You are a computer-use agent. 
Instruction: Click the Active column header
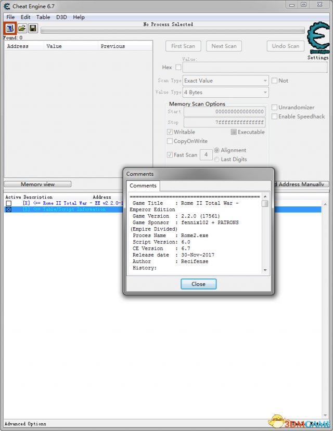[x=13, y=197]
